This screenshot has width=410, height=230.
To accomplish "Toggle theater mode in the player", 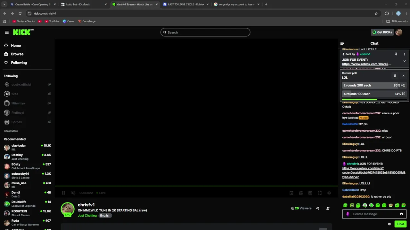I will point(310,193).
